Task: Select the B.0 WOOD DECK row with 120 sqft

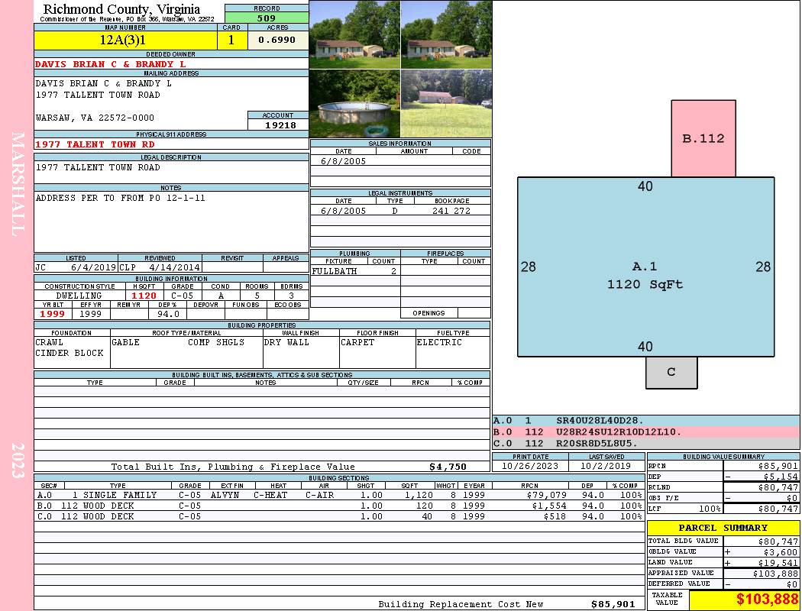Action: 340,506
